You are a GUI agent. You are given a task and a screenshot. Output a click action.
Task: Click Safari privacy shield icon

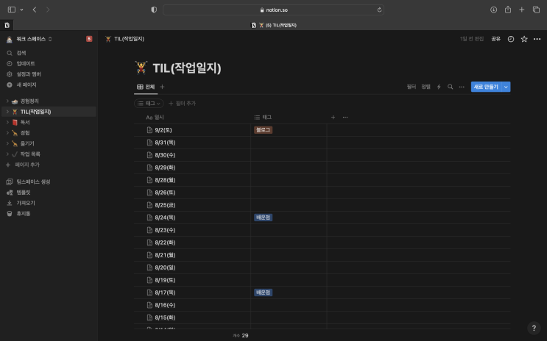pos(154,10)
